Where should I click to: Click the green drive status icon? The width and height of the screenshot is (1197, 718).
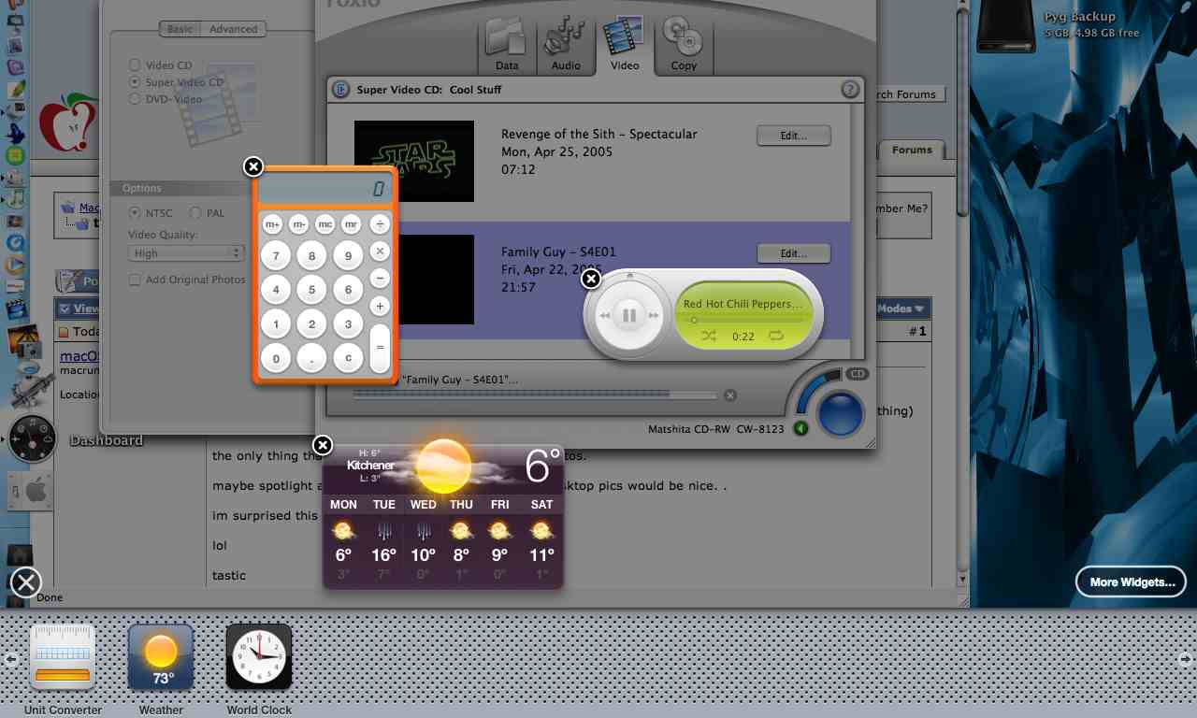pyautogui.click(x=800, y=428)
